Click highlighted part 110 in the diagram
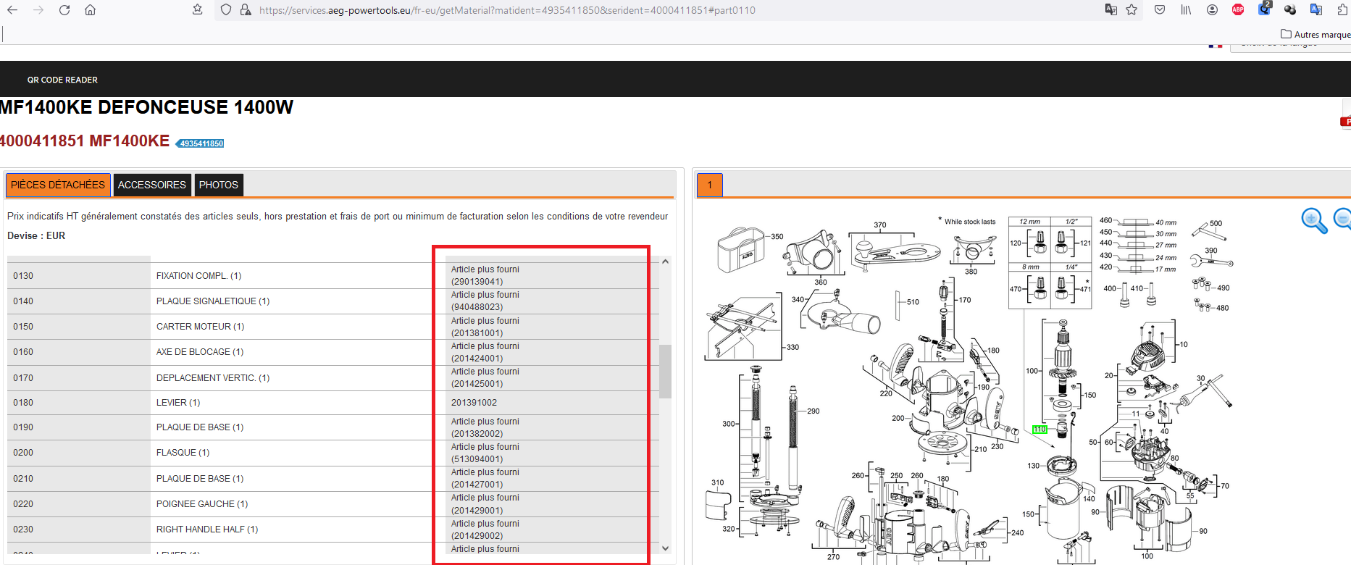Screen dimensions: 1351x565 pos(1040,430)
